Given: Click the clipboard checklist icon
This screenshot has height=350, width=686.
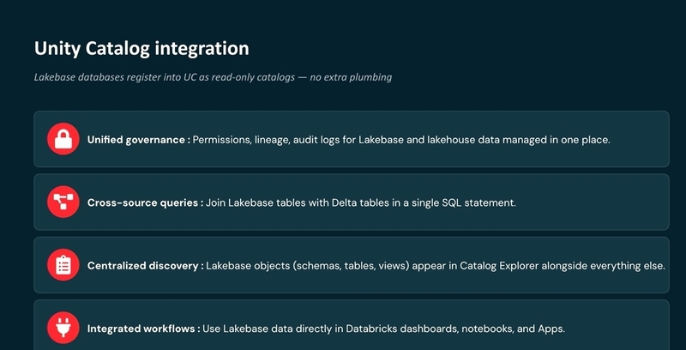Looking at the screenshot, I should pyautogui.click(x=63, y=265).
